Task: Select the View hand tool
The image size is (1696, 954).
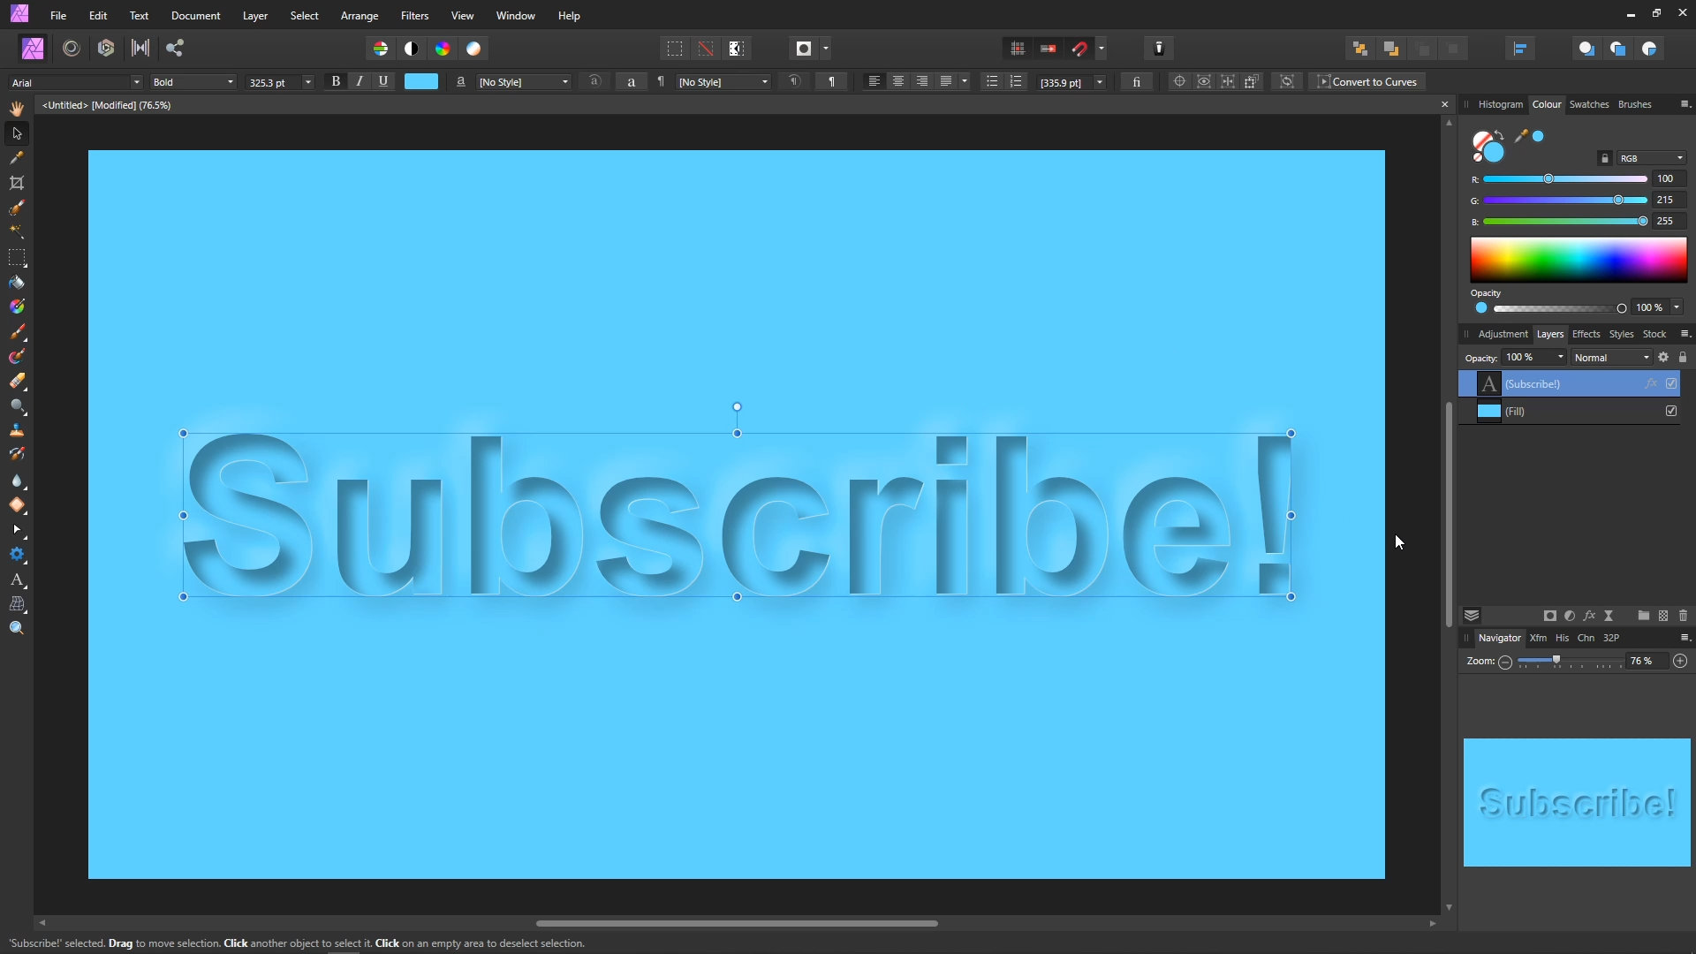Action: [x=17, y=109]
